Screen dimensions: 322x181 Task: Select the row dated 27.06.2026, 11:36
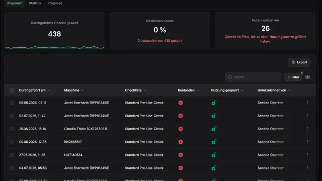click(x=12, y=155)
